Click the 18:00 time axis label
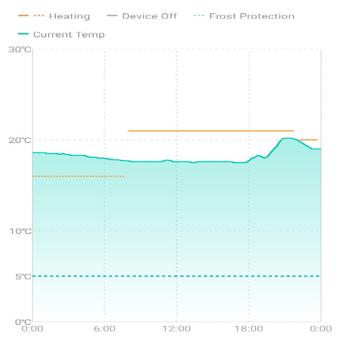This screenshot has height=356, width=354. (x=249, y=329)
